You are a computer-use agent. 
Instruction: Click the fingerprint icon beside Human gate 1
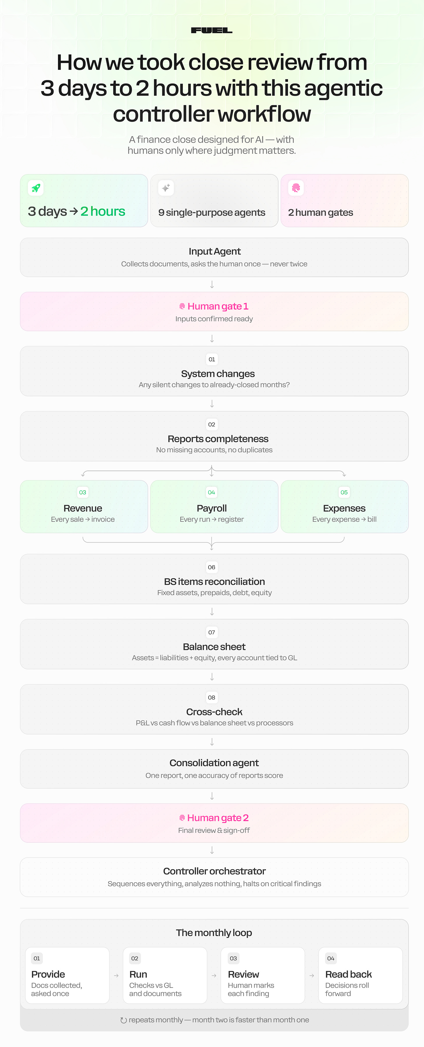pyautogui.click(x=182, y=306)
